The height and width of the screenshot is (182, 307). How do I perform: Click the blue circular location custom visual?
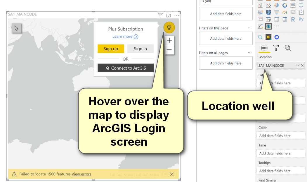277,37
